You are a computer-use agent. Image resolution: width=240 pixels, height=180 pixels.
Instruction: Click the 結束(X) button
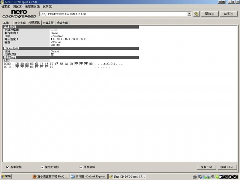click(229, 14)
